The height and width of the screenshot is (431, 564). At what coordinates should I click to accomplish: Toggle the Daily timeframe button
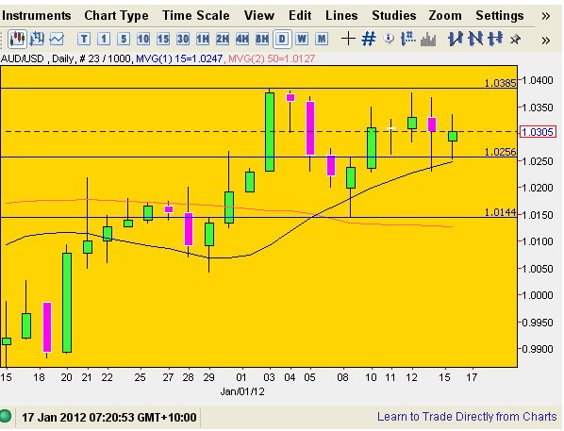click(x=282, y=39)
